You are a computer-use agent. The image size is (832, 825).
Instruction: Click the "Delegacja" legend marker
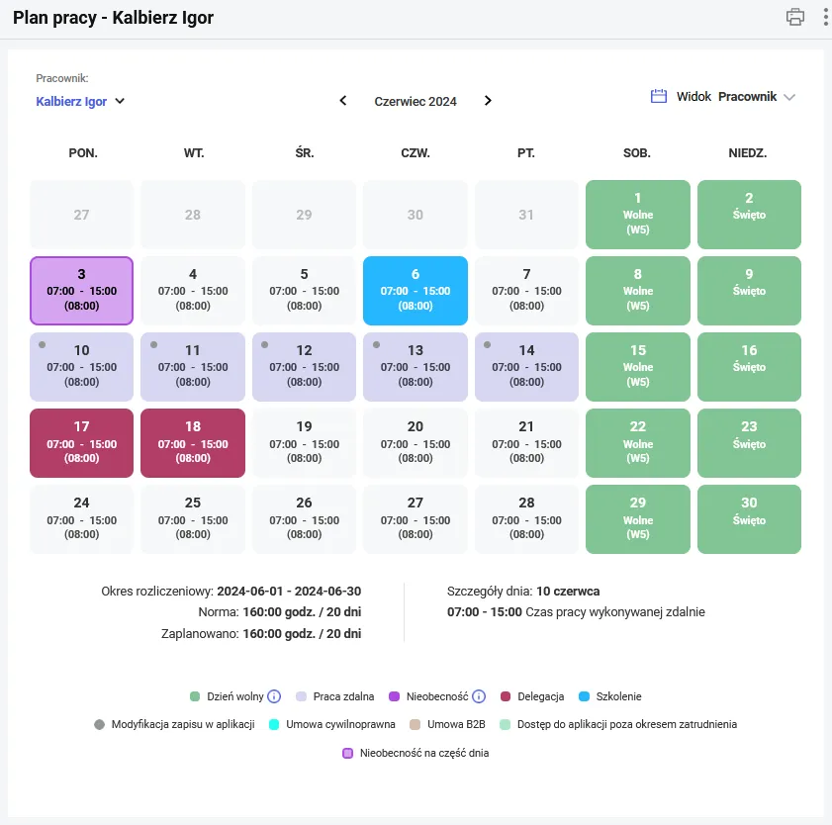507,696
